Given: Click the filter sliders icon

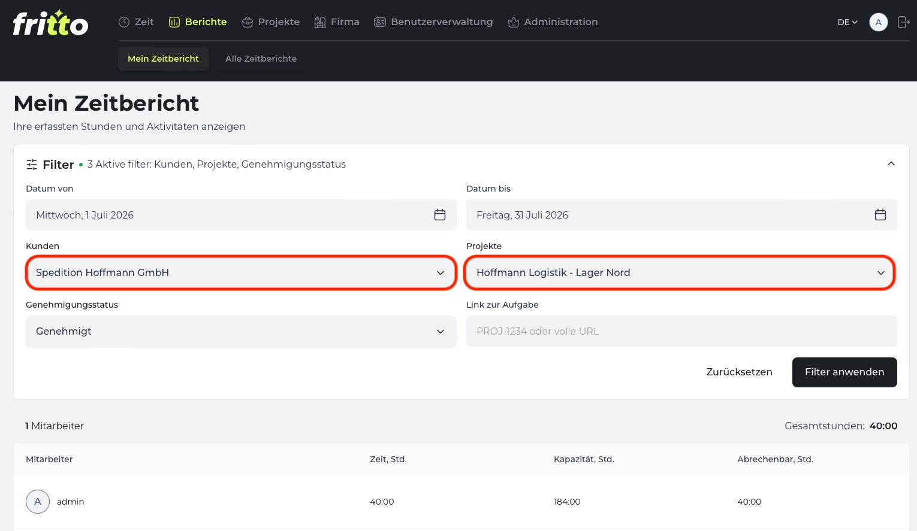Looking at the screenshot, I should pos(32,165).
